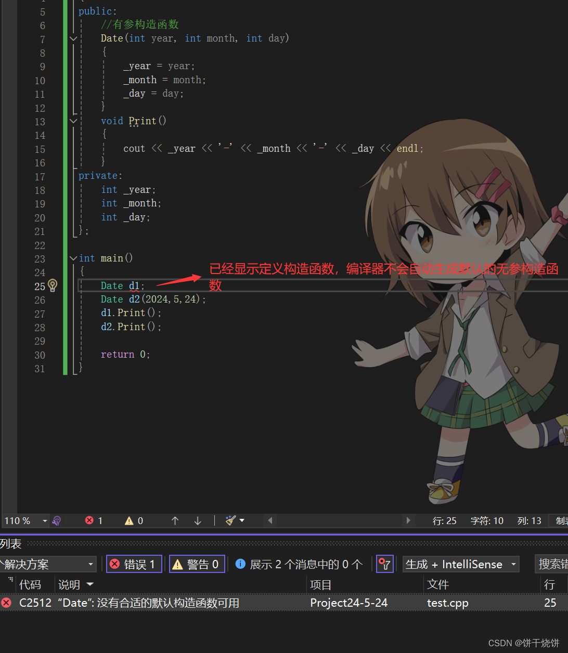The width and height of the screenshot is (568, 653).
Task: Click the int _month member declaration on line 19
Action: [131, 203]
